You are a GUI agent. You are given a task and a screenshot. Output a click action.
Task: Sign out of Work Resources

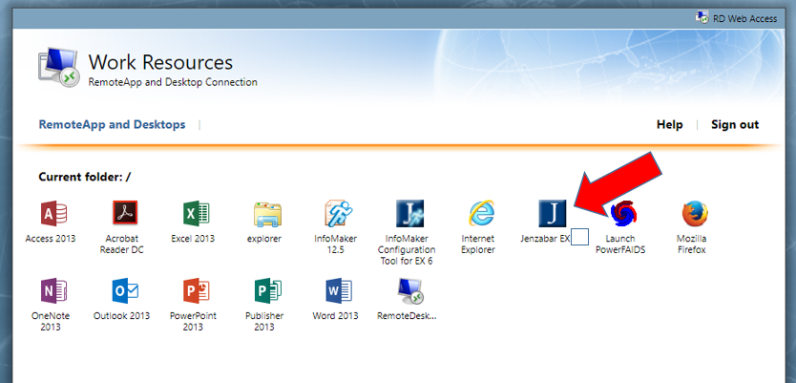pos(734,124)
